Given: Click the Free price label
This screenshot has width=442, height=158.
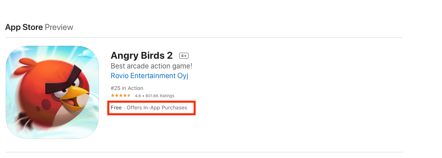Looking at the screenshot, I should tap(116, 108).
